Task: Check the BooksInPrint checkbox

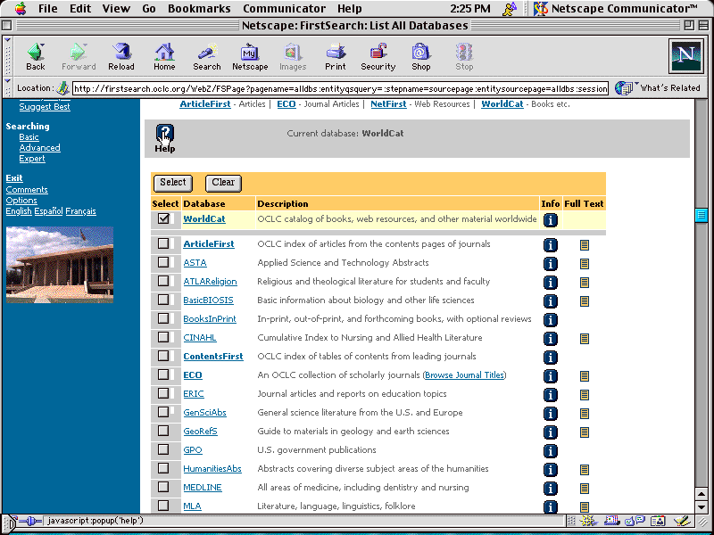Action: click(163, 318)
